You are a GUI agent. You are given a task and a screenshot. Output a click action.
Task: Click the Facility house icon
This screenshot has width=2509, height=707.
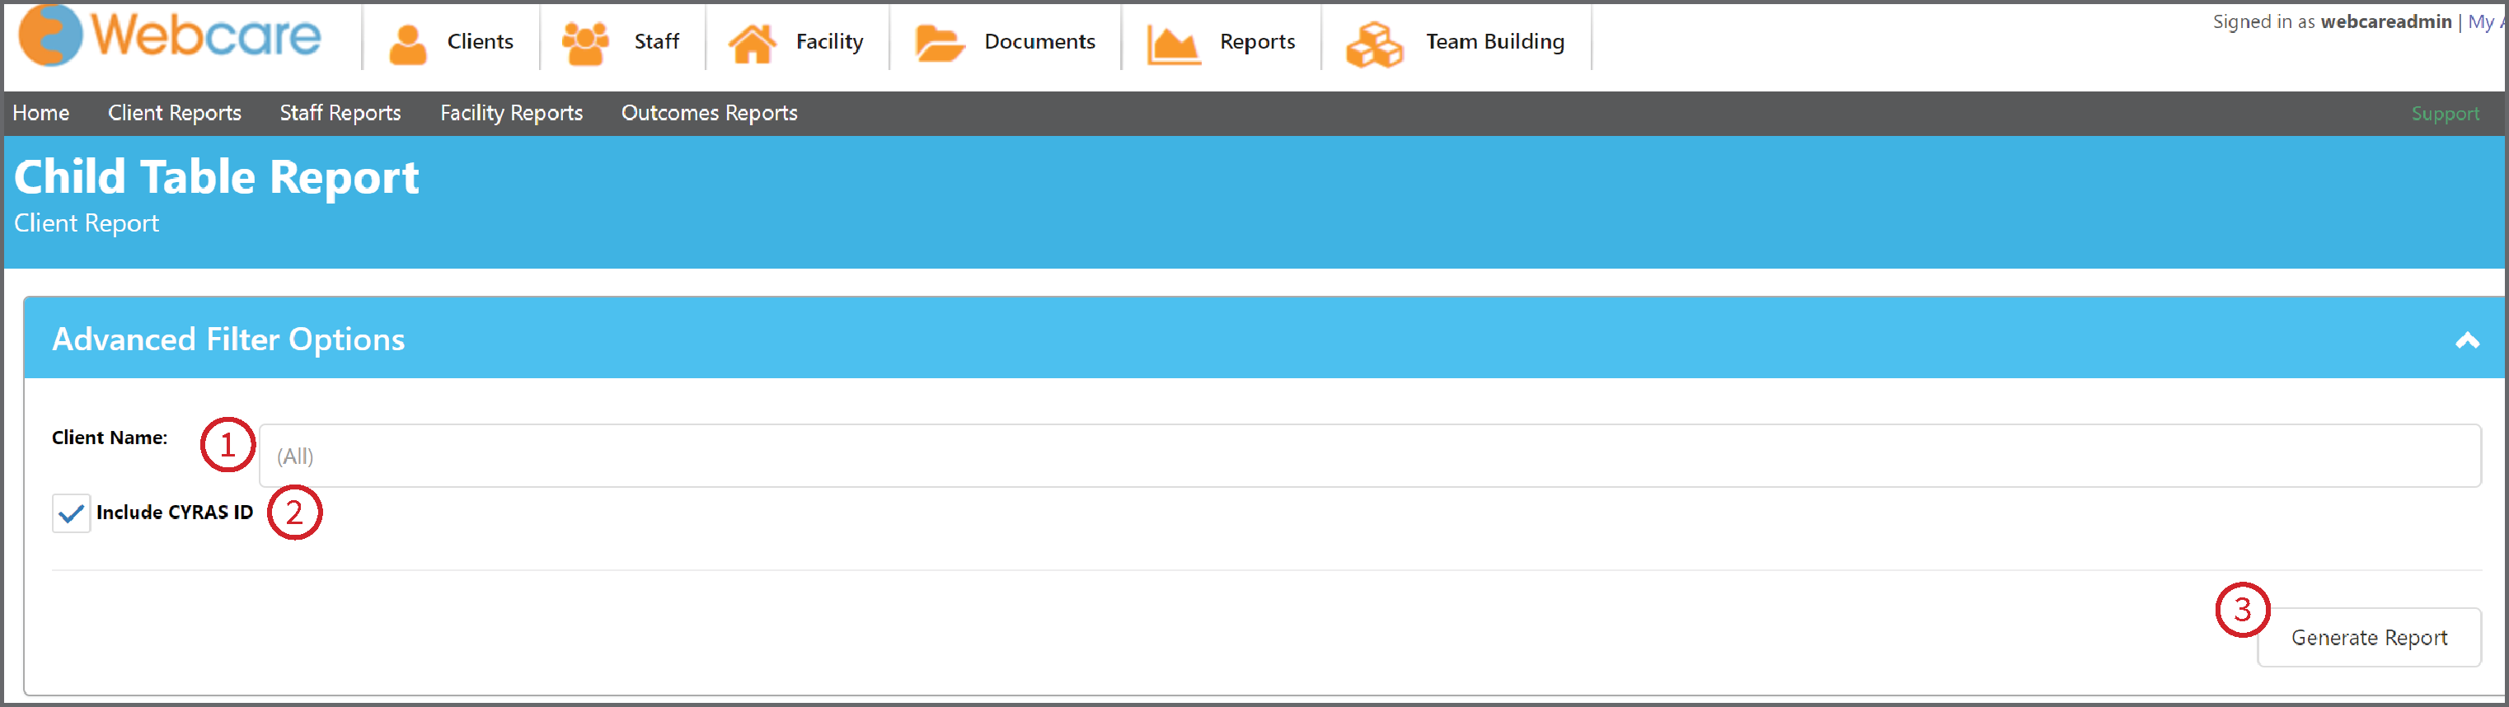tap(753, 44)
